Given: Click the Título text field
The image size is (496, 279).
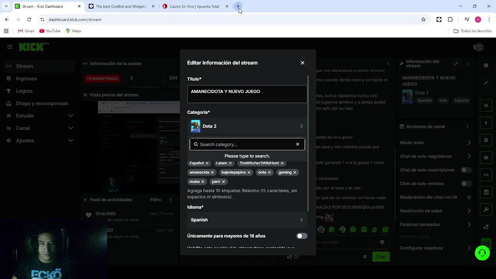Looking at the screenshot, I should (247, 94).
